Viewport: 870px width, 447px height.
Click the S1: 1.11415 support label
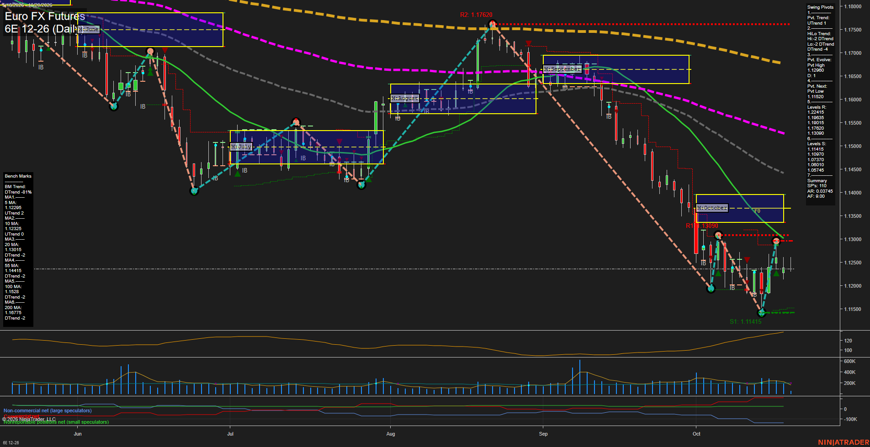pyautogui.click(x=745, y=322)
